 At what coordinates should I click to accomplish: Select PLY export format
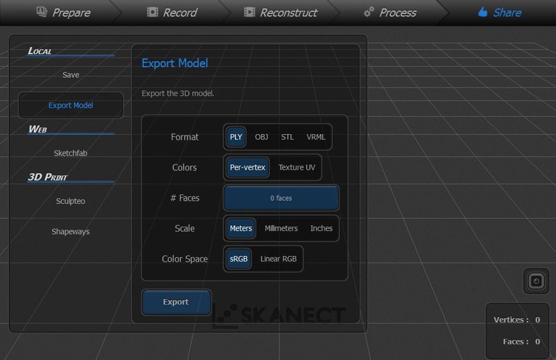[x=236, y=137]
